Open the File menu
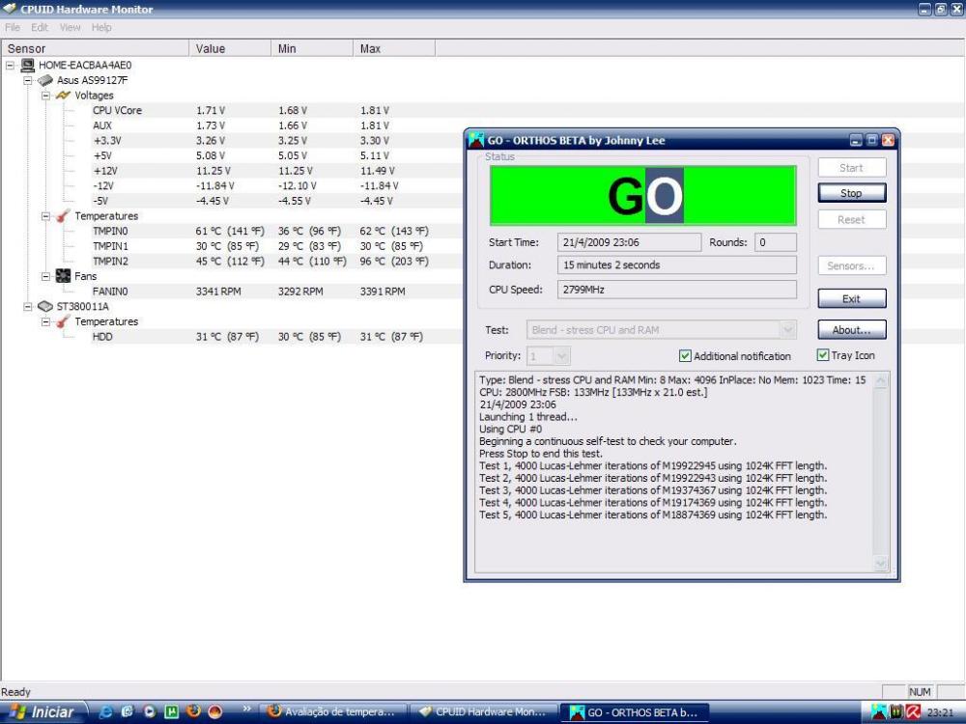Screen dimensions: 966x724 [x=13, y=28]
